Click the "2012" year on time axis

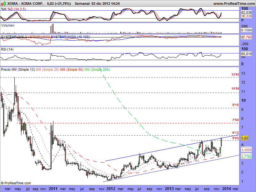(111, 189)
